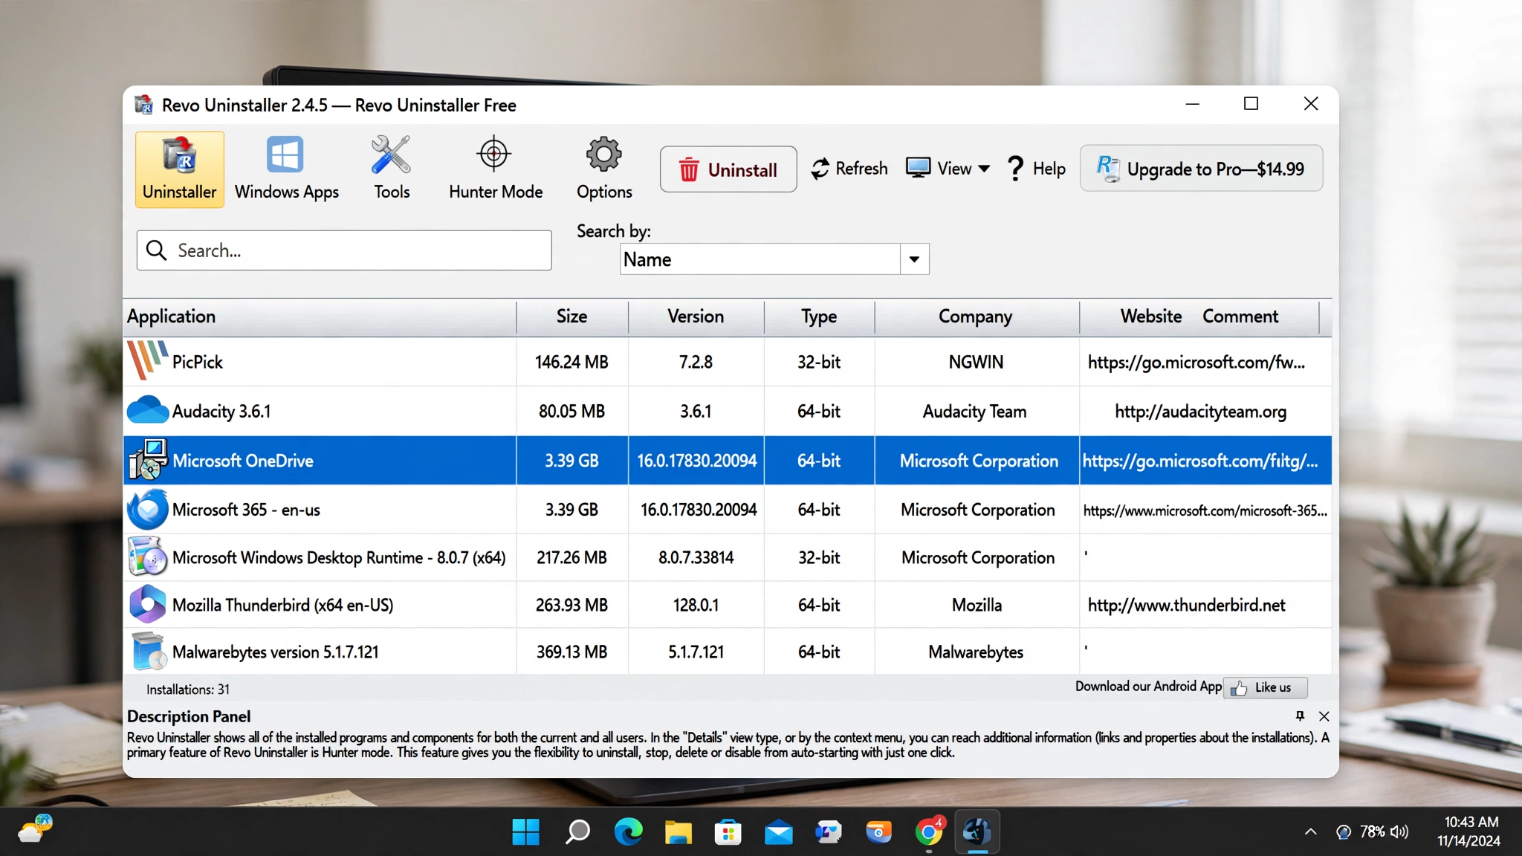Image resolution: width=1522 pixels, height=856 pixels.
Task: Click the microsoft.com/microsoft-365 website cell
Action: (1205, 510)
